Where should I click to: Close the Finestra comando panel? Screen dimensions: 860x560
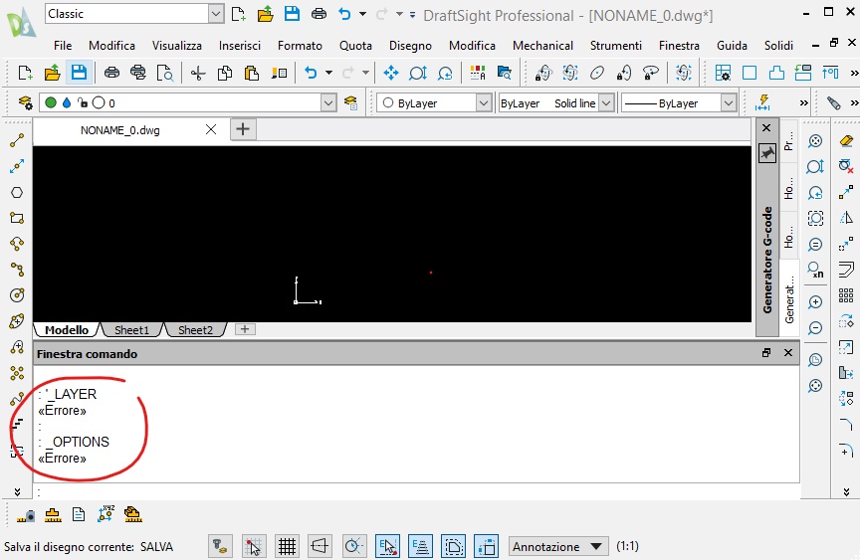click(x=788, y=353)
